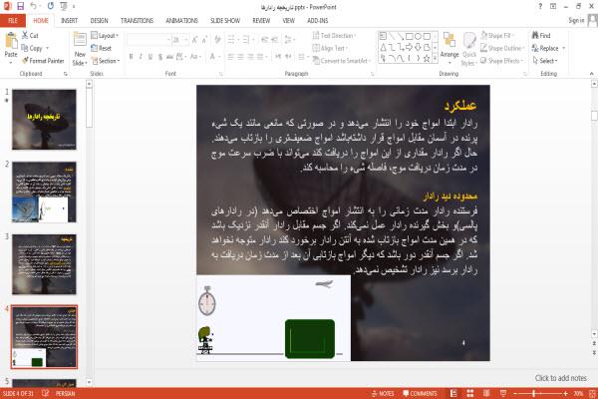Switch to Reading View icon
This screenshot has width=598, height=399.
click(486, 393)
